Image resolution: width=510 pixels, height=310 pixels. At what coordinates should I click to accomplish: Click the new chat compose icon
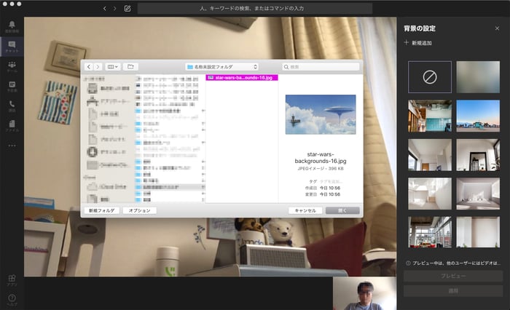coord(127,9)
